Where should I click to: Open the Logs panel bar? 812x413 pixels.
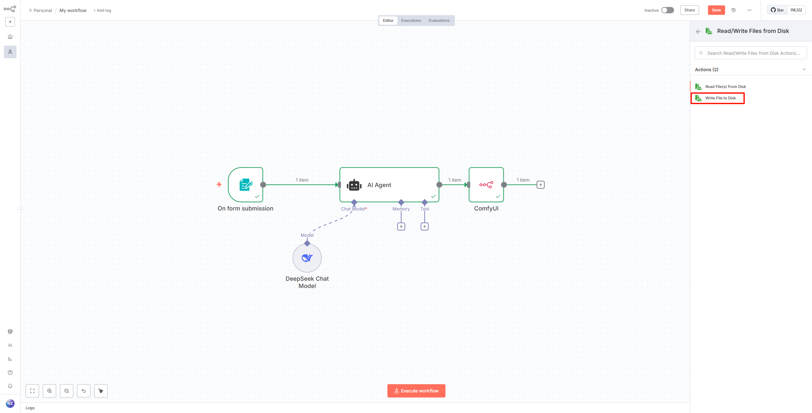[355, 408]
